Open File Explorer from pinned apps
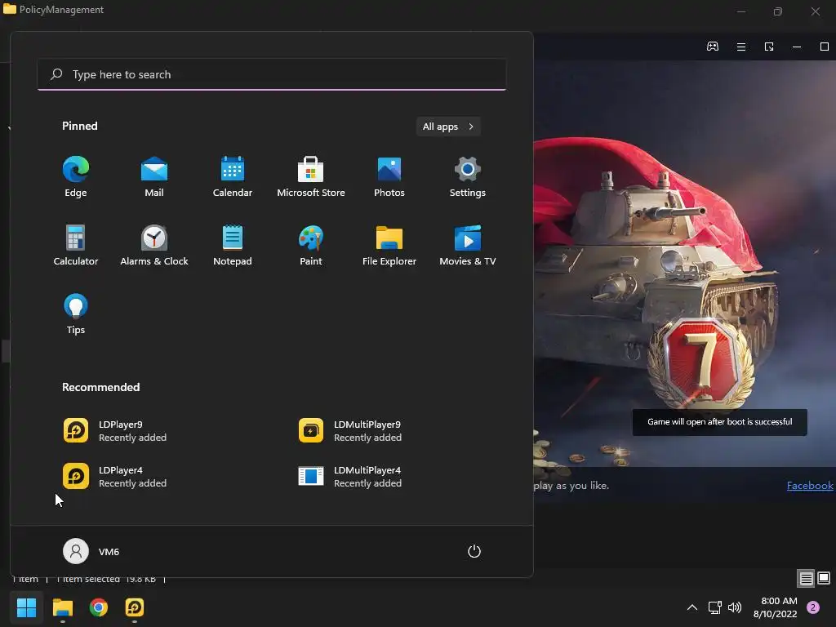The width and height of the screenshot is (836, 627). tap(389, 245)
